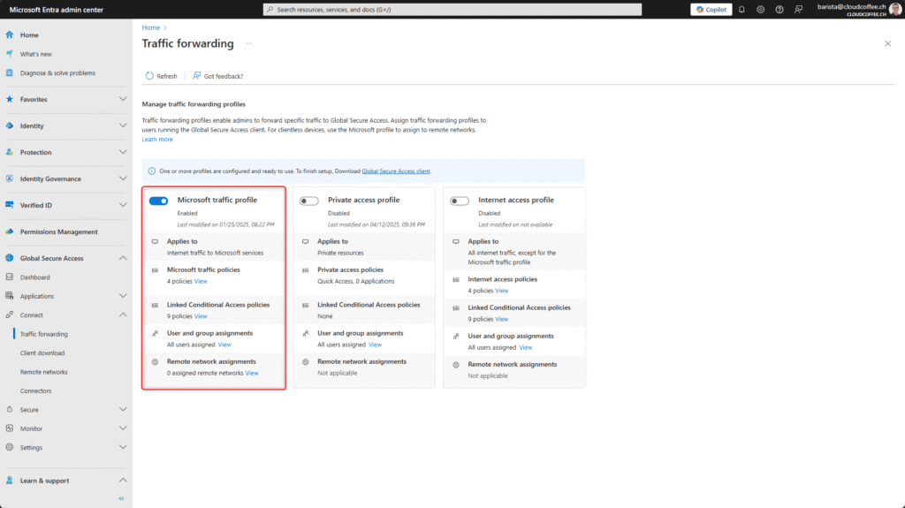Open notifications bell in top bar
905x508 pixels.
[x=741, y=9]
